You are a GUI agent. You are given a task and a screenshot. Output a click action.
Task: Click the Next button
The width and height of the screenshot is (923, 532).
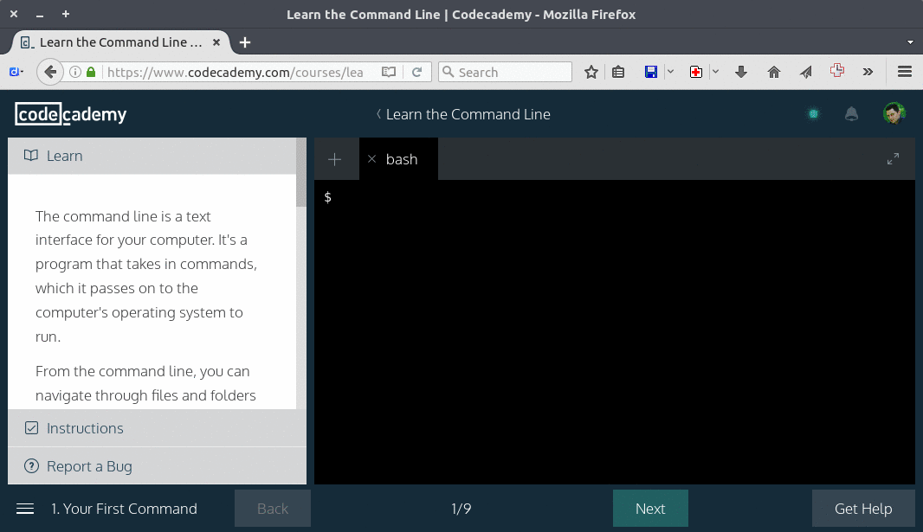point(650,509)
